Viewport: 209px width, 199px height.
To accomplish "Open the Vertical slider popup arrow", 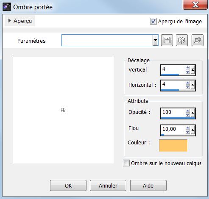I will click(x=192, y=70).
